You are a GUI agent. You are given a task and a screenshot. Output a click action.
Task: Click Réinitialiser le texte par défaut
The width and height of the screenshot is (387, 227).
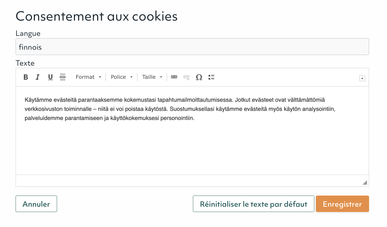point(253,204)
